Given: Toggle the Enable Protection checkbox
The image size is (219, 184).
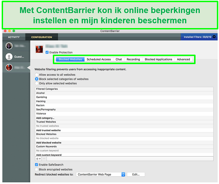Looking at the screenshot, I should click(x=47, y=52).
